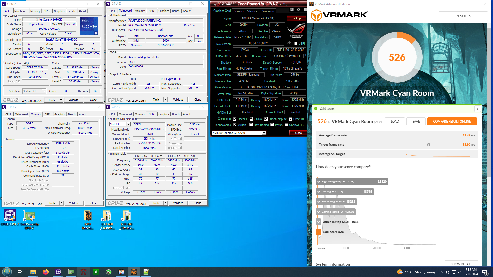Show hidden system tray icons
The height and width of the screenshot is (277, 493).
coord(441,272)
